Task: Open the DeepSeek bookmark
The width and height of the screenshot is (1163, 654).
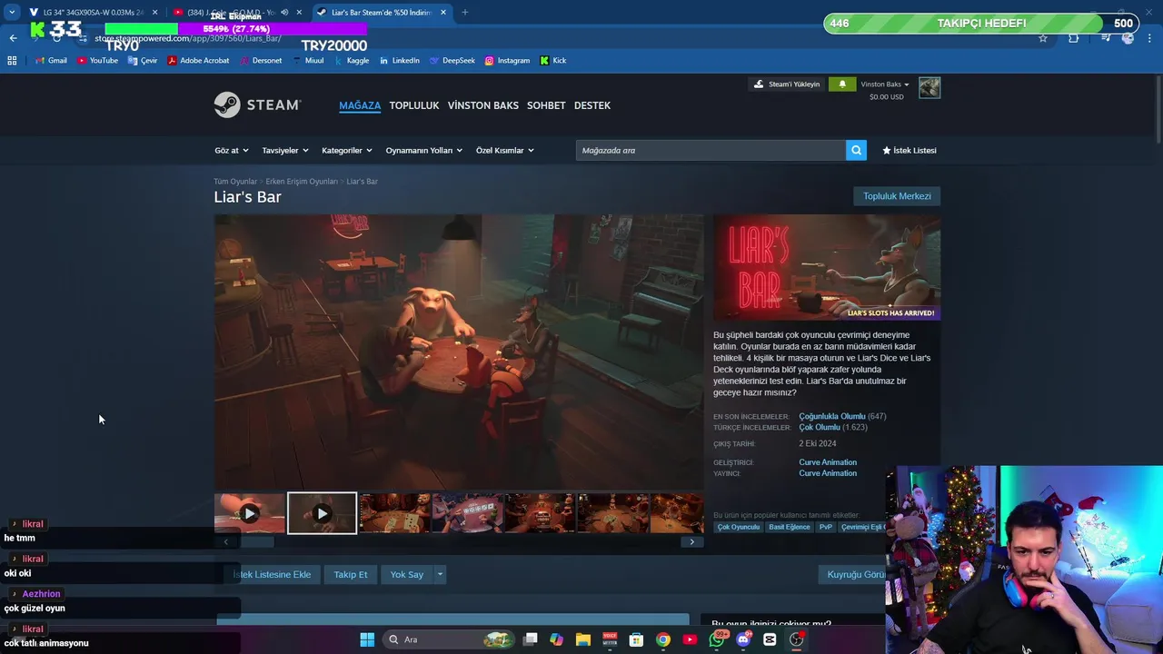Action: (x=452, y=61)
